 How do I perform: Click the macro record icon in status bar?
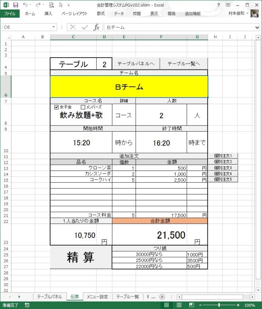pos(27,305)
